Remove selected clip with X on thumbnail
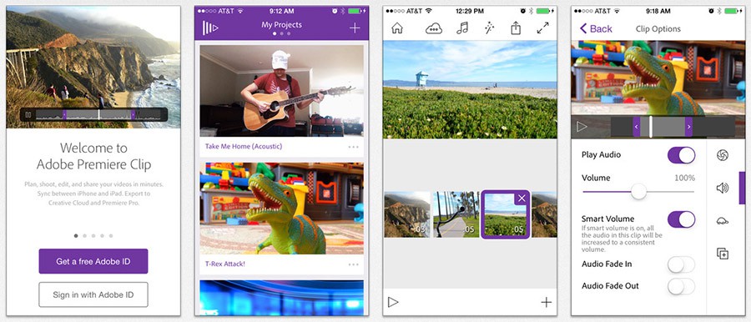 pyautogui.click(x=522, y=198)
